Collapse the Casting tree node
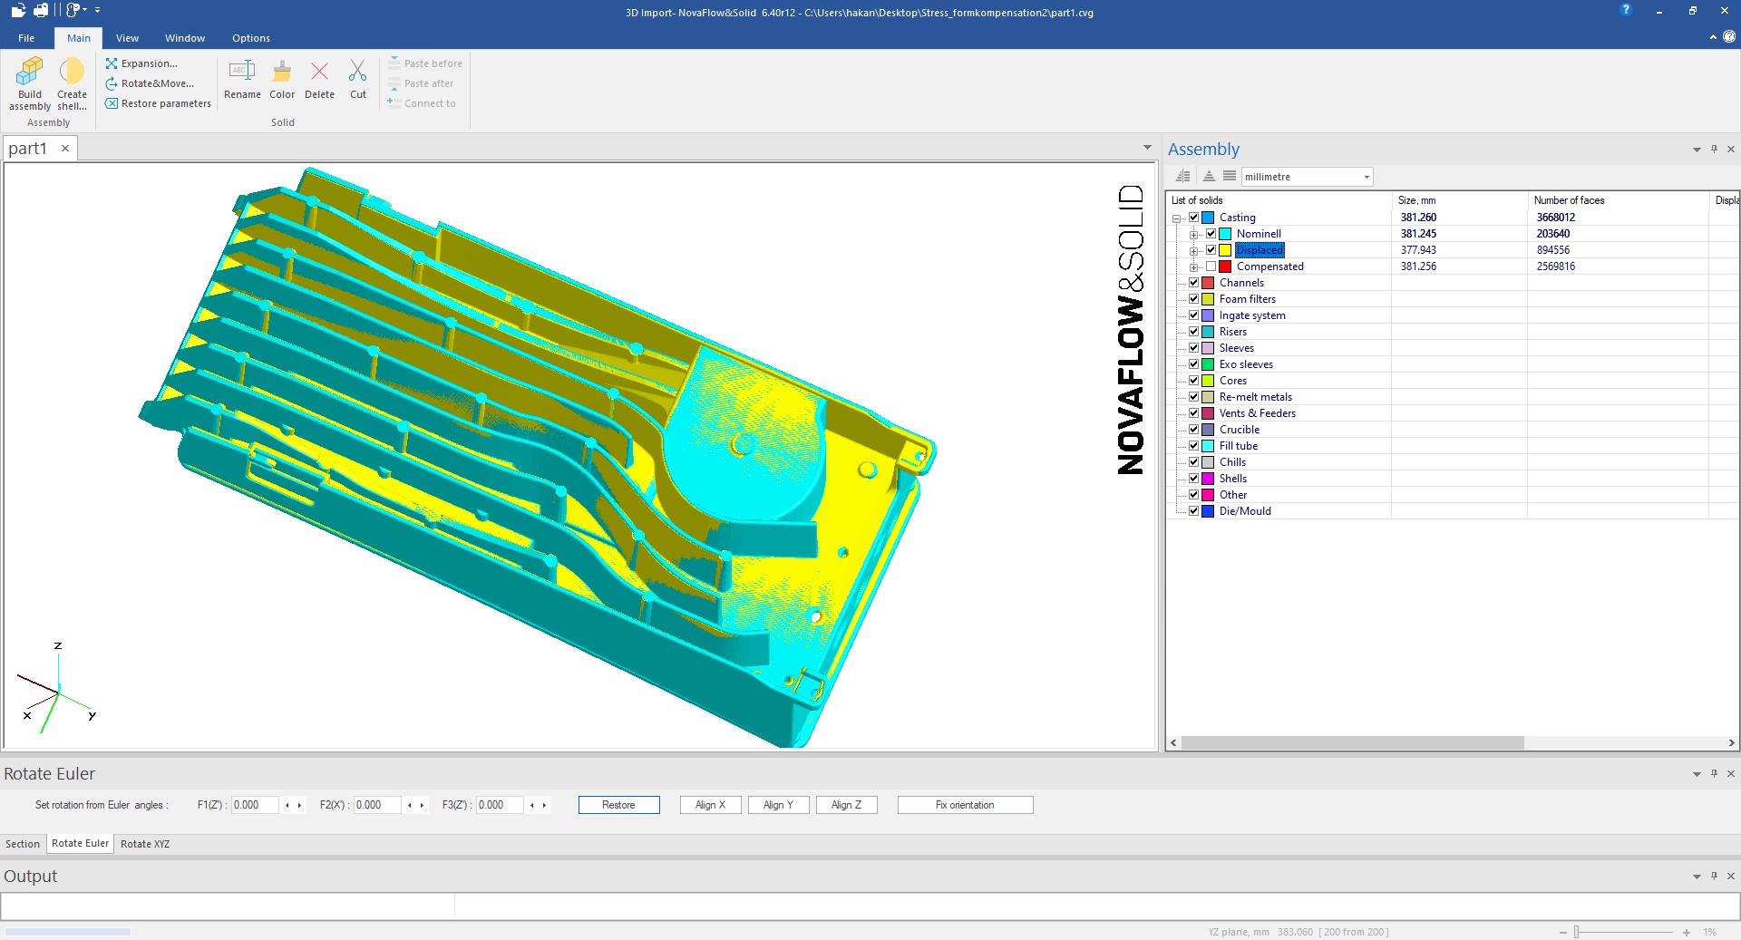The image size is (1741, 940). point(1177,218)
